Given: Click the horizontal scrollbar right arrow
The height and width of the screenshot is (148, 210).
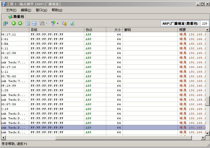Looking at the screenshot, I should [203, 138].
